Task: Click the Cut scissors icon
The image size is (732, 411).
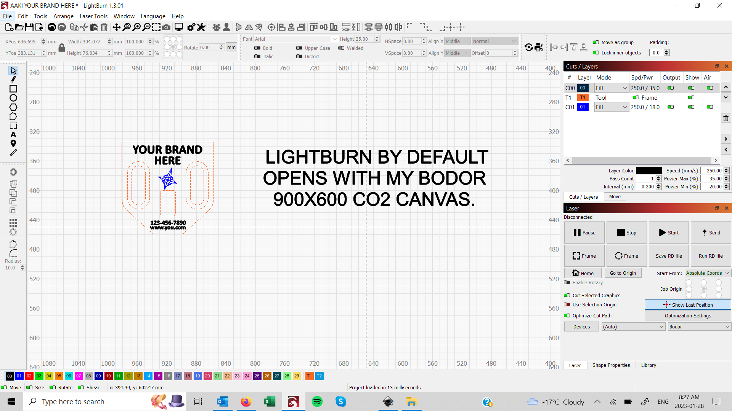Action: pyautogui.click(x=84, y=27)
